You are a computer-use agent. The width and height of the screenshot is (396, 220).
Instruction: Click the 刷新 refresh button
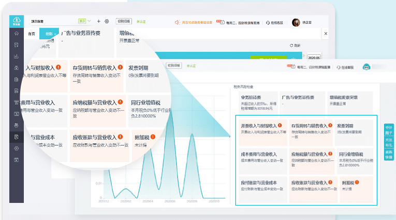coord(295,46)
